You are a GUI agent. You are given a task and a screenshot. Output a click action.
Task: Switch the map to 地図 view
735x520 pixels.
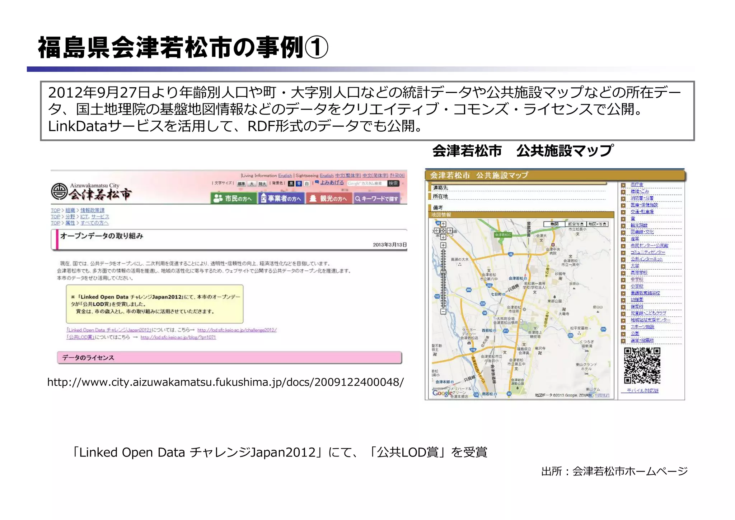554,224
